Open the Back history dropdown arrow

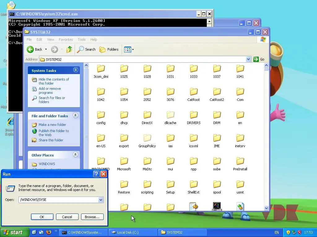pyautogui.click(x=46, y=49)
